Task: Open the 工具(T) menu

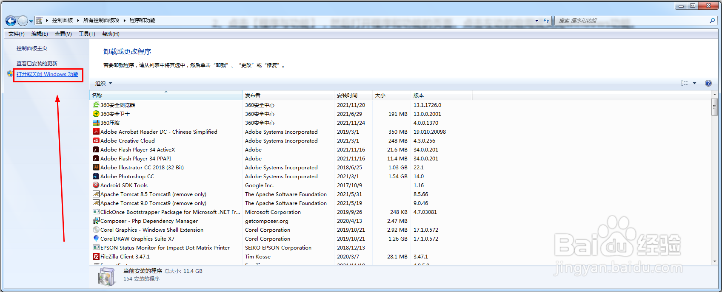Action: coord(87,34)
